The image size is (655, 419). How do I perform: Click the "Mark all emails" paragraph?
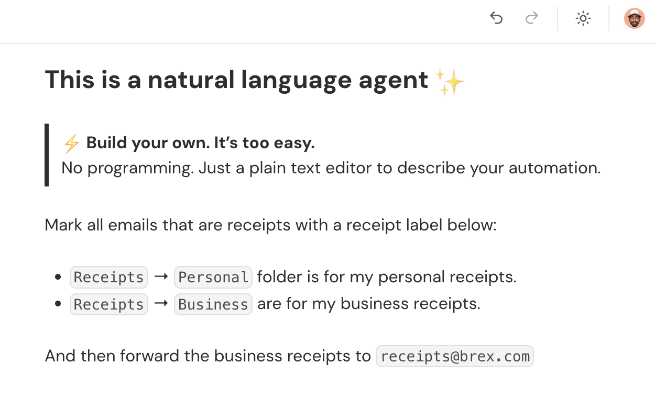coord(270,225)
